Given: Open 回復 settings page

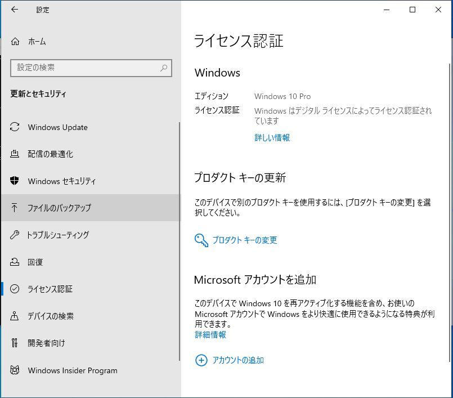Looking at the screenshot, I should click(90, 262).
